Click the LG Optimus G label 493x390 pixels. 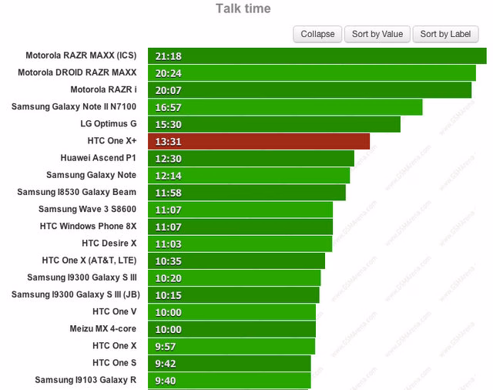tap(109, 123)
